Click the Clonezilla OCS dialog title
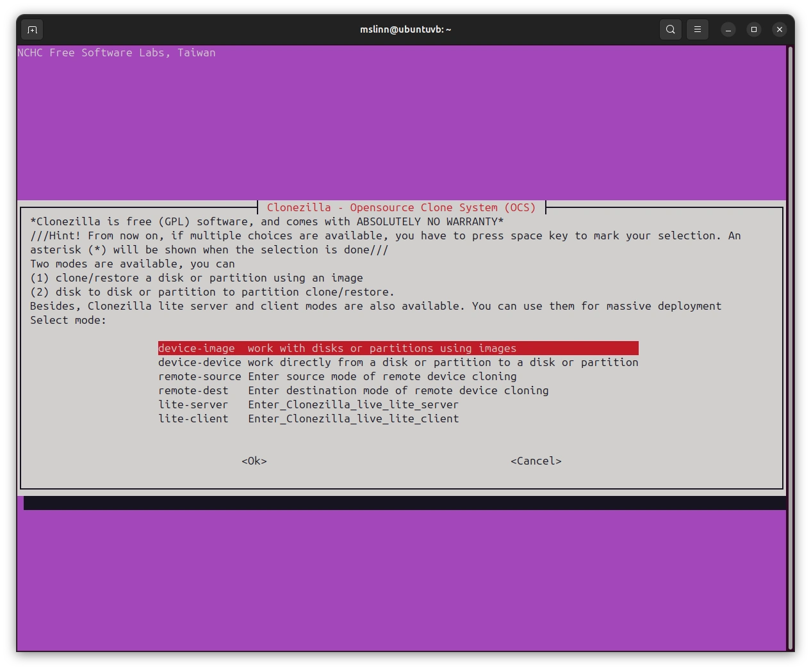 (401, 207)
